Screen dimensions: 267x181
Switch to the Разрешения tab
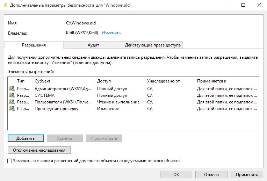pyautogui.click(x=34, y=45)
